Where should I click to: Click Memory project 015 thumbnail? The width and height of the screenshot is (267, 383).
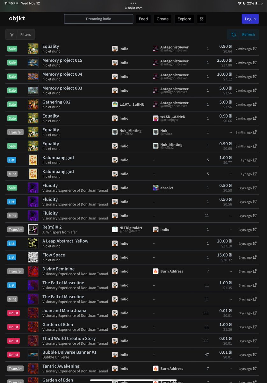click(33, 63)
